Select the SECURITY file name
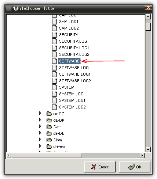This screenshot has width=157, height=179. (x=69, y=35)
